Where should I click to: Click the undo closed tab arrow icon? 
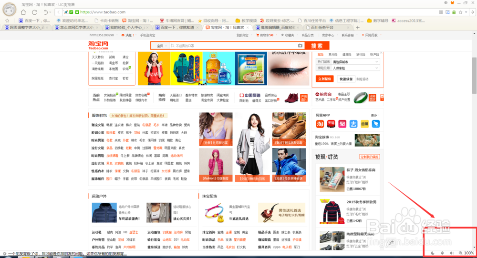tap(46, 12)
